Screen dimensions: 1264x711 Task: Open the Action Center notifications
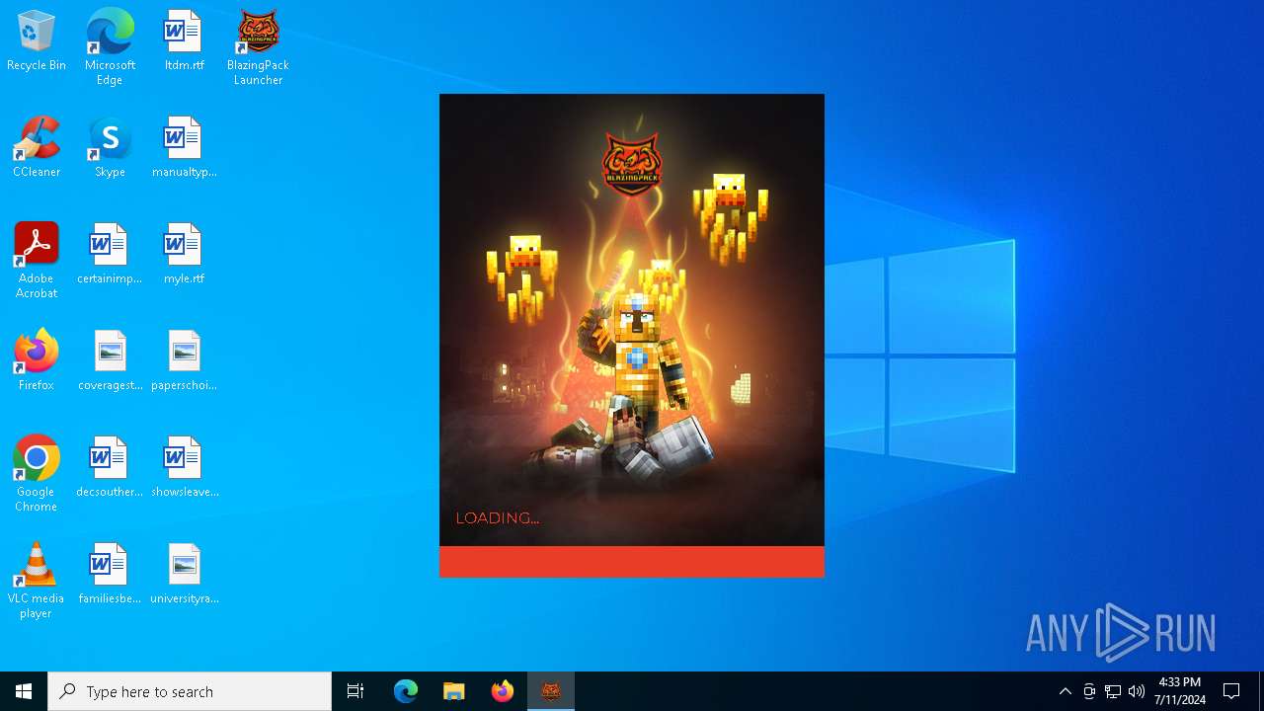click(x=1232, y=691)
